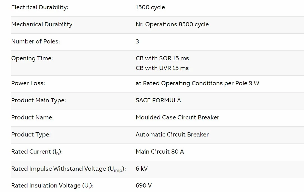This screenshot has height=192, width=304.
Task: Click the Product Type label
Action: pos(31,135)
